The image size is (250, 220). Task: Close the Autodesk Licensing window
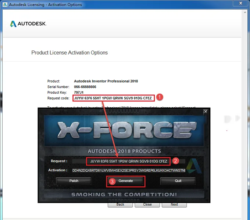pyautogui.click(x=240, y=3)
